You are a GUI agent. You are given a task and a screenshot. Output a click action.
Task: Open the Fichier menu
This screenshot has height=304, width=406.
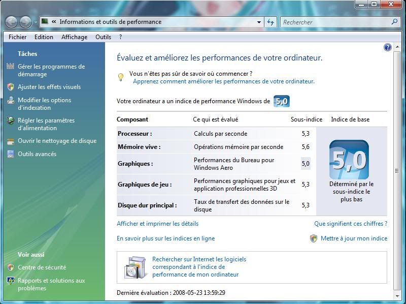(x=17, y=37)
